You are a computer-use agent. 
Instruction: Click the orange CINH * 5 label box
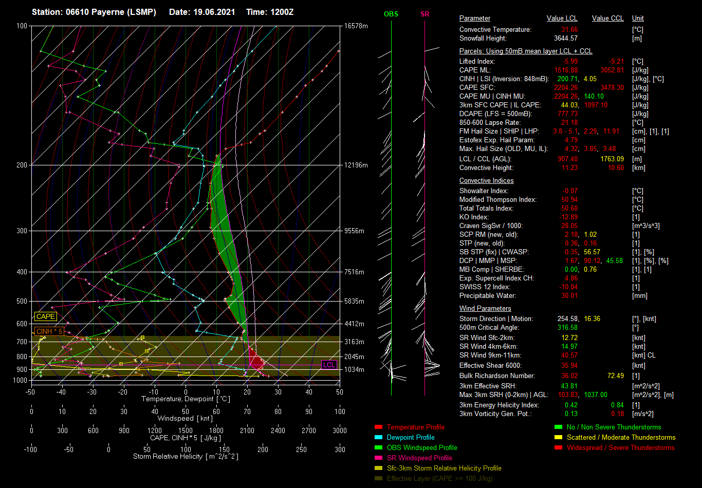click(x=49, y=332)
